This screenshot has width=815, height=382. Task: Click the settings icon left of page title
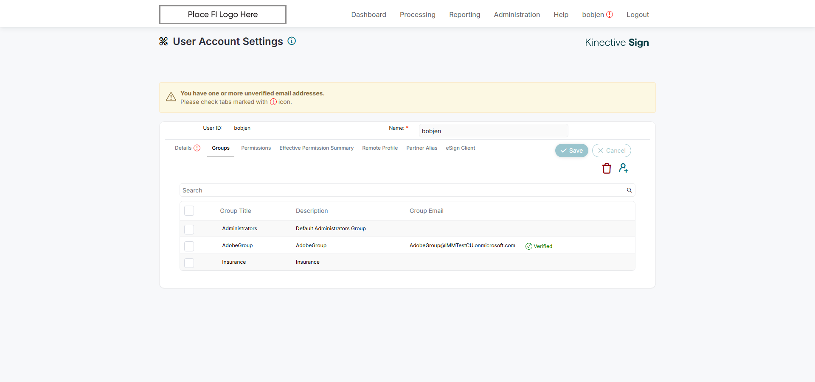(x=163, y=41)
